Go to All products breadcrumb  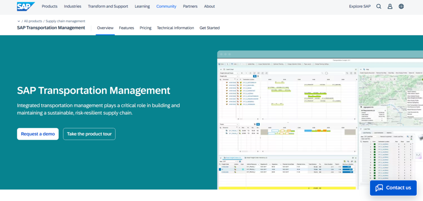33,21
